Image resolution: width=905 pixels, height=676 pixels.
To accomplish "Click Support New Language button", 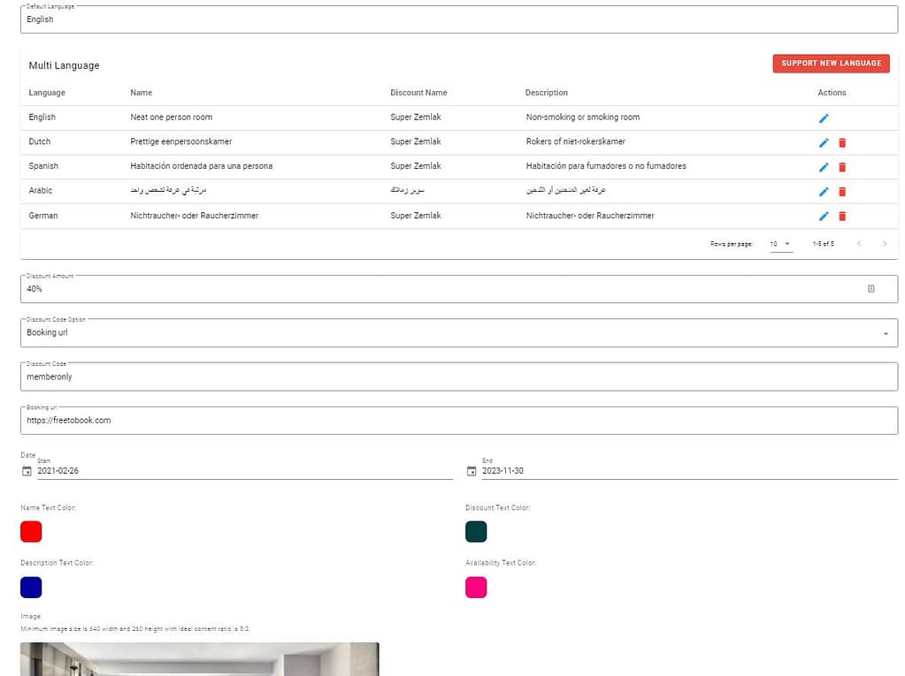I will point(831,64).
